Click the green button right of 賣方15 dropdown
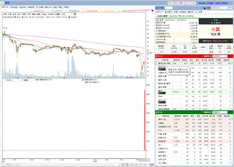 (229, 112)
